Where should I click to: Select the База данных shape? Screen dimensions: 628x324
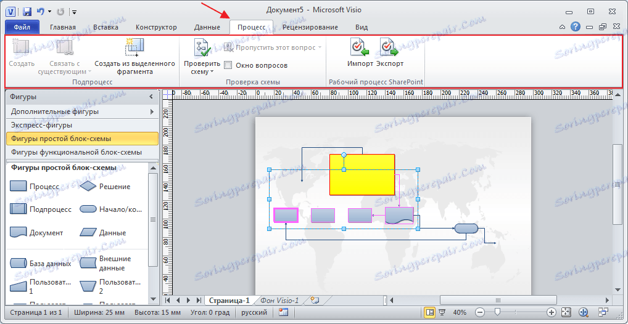point(40,263)
